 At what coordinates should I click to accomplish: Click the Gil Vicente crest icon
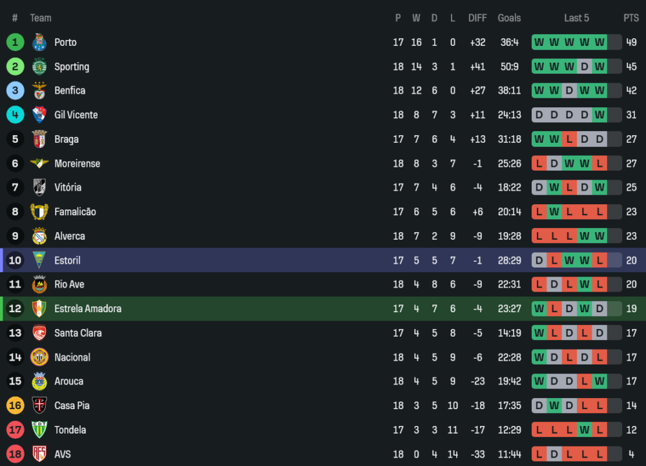pos(39,115)
